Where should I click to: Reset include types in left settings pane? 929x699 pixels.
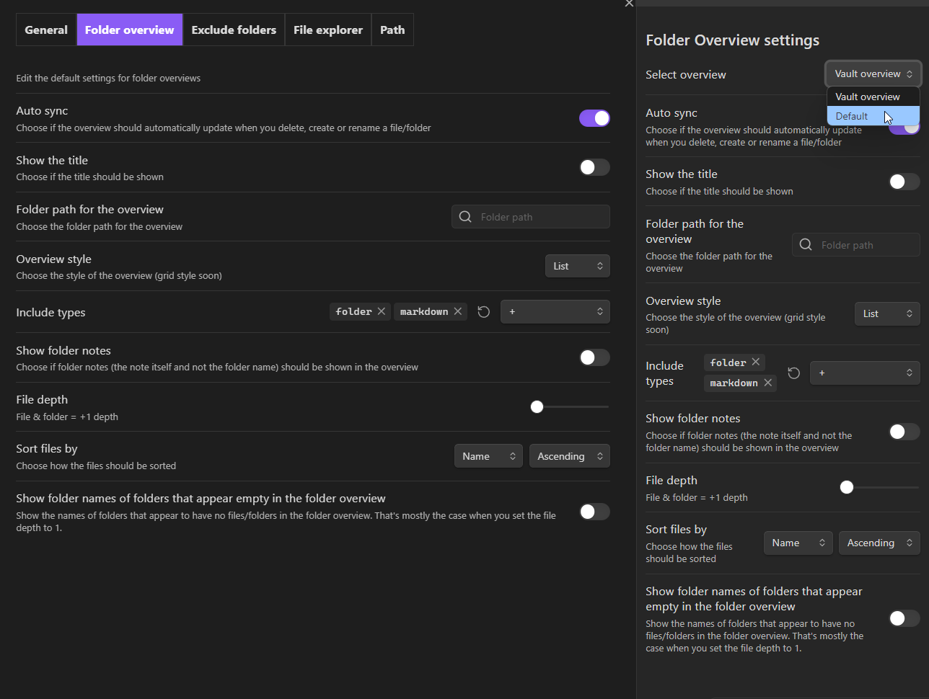(484, 312)
